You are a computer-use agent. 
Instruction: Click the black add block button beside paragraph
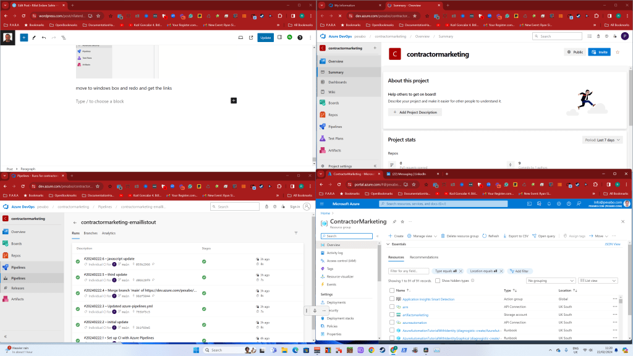234,101
